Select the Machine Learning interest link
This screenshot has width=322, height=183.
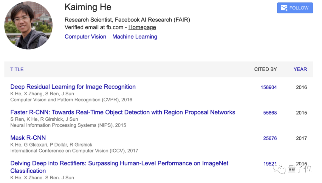coord(135,37)
